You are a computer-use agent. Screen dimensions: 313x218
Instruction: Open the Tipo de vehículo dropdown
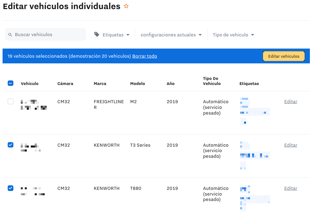[x=233, y=35]
